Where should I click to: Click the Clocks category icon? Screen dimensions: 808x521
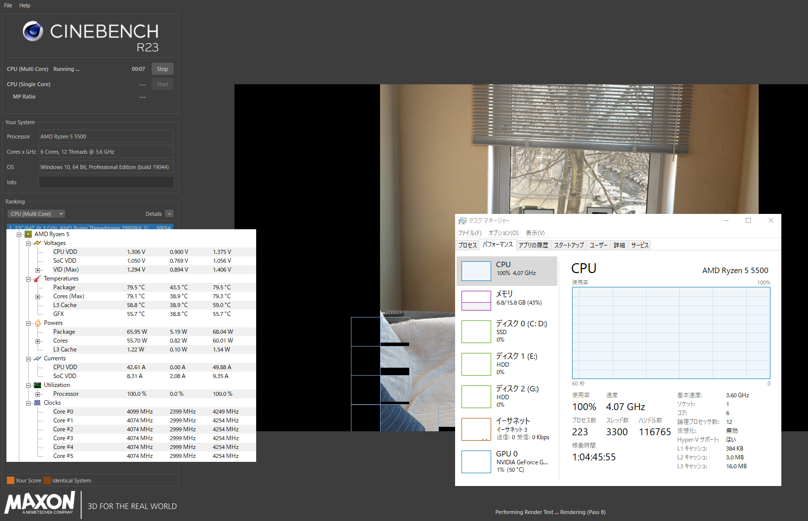click(38, 403)
